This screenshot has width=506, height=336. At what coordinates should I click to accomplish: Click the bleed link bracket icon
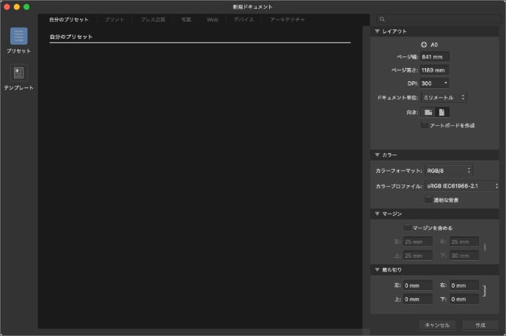[x=485, y=292]
